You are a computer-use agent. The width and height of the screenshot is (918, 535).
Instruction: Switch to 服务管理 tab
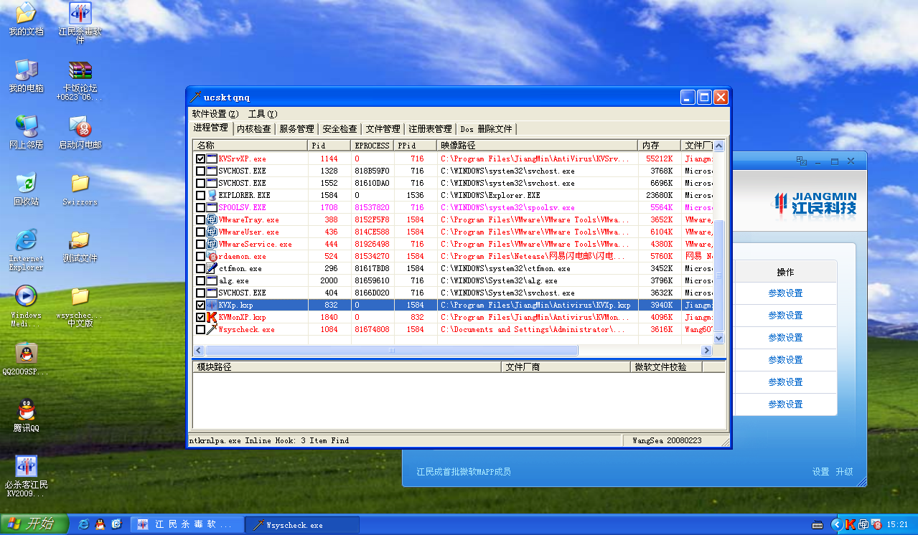click(297, 129)
